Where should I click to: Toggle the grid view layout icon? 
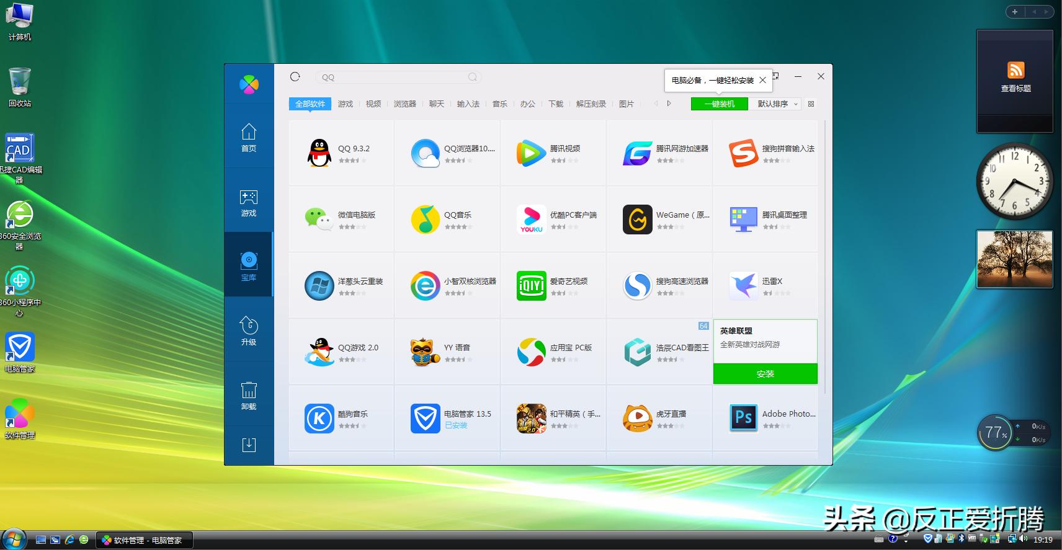tap(811, 104)
